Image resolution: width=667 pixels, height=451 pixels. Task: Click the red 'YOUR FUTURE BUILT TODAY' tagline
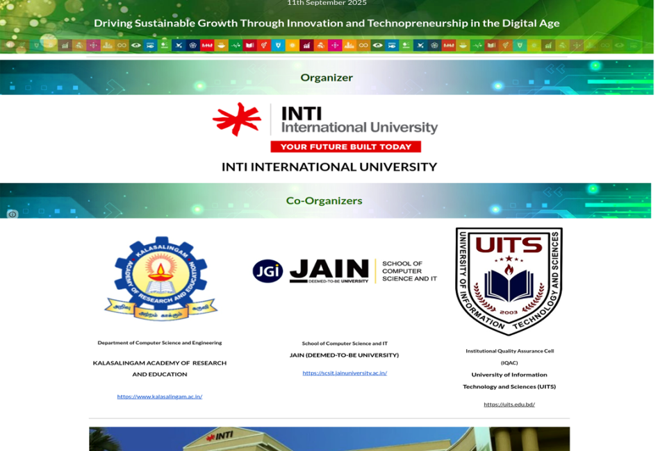pos(346,147)
